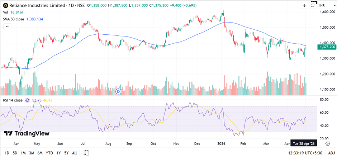Open chart settings hexagon icon
Image resolution: width=337 pixels, height=157 pixels.
coord(327,143)
